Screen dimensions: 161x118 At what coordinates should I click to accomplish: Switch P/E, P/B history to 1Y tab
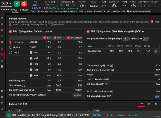point(141,104)
